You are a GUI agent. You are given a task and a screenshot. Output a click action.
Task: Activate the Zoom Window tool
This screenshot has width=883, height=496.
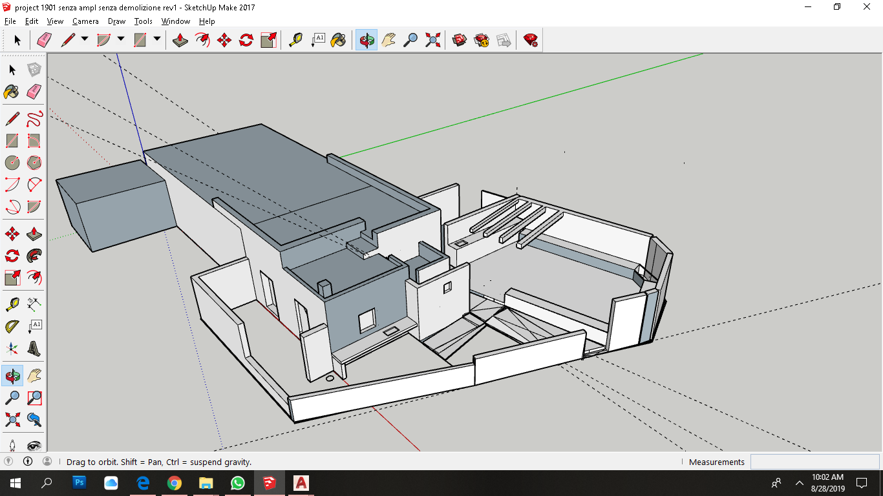[34, 397]
